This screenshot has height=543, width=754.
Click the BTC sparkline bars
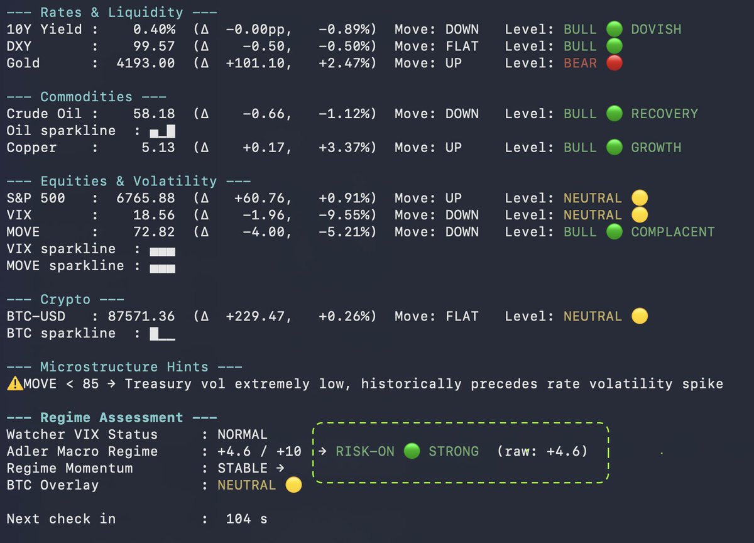[162, 334]
